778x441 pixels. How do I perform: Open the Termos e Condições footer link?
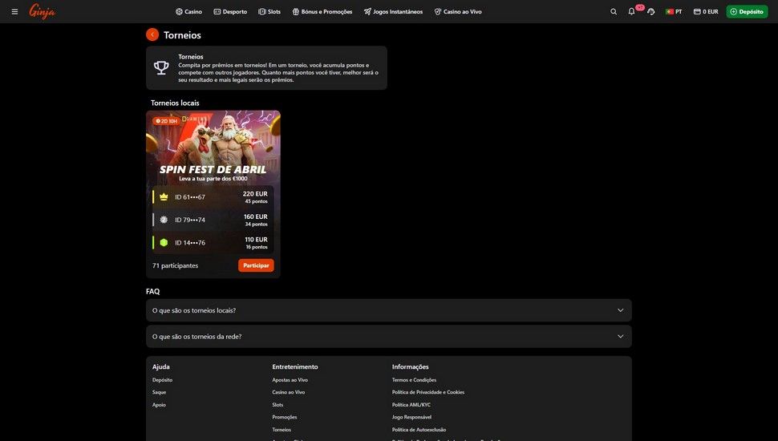[x=414, y=380]
